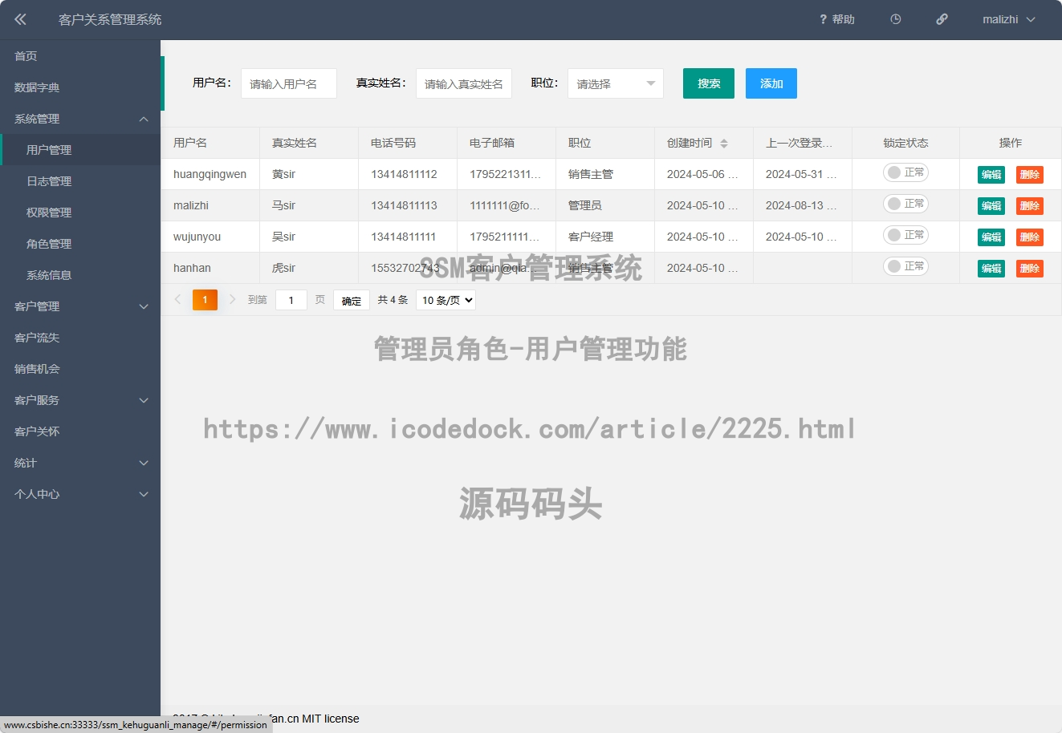Delete the huangqingwen user row
Viewport: 1062px width, 733px height.
click(1030, 175)
